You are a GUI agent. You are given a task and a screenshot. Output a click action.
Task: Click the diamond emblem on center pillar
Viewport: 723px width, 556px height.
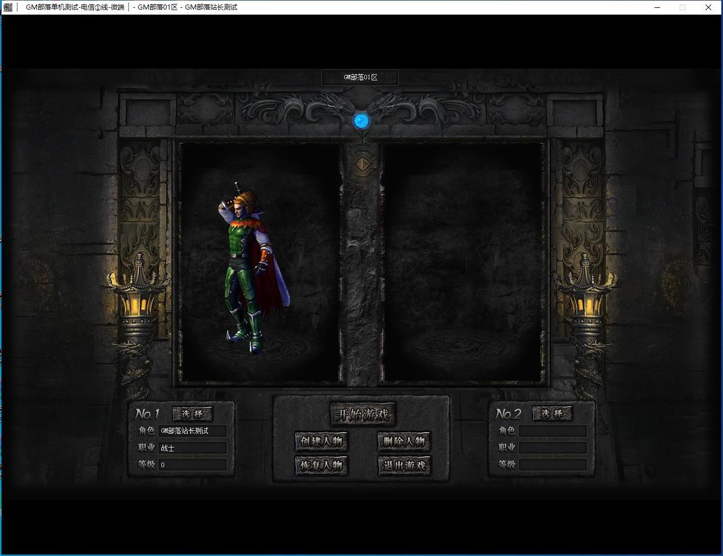[362, 164]
